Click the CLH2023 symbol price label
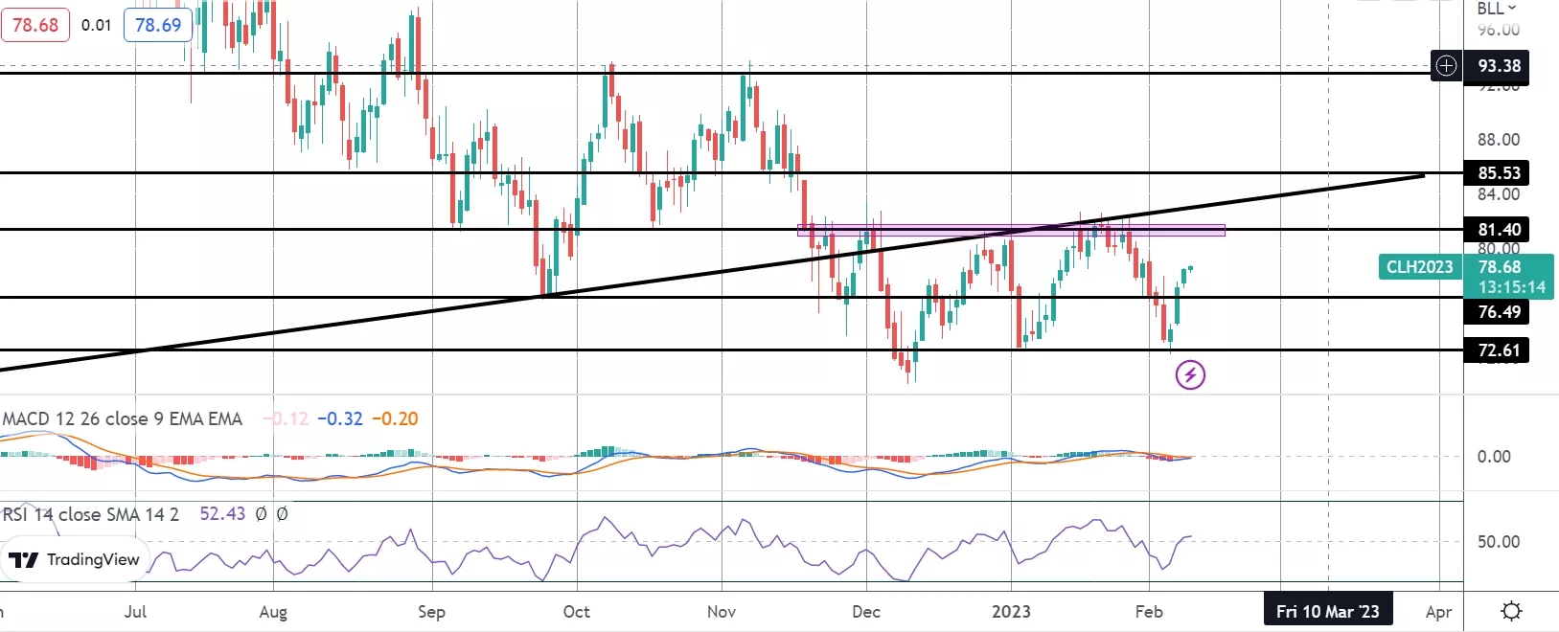The height and width of the screenshot is (632, 1559). pyautogui.click(x=1420, y=267)
